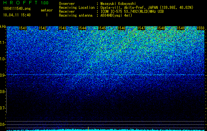Click the 0.7 kHz axis label

tap(3, 108)
